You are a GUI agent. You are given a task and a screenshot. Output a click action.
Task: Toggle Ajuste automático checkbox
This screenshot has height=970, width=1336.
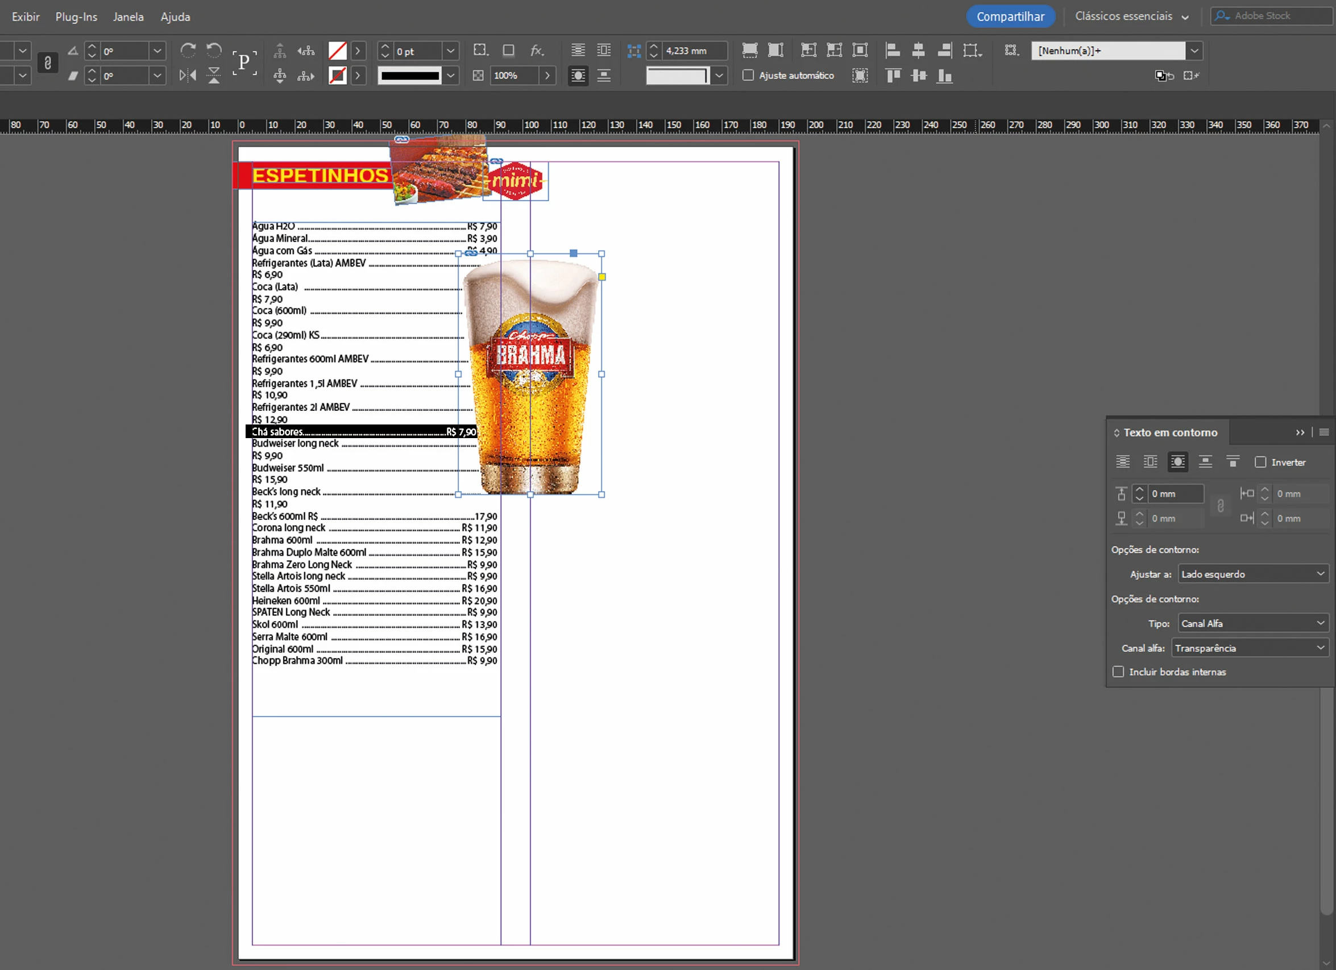click(748, 76)
